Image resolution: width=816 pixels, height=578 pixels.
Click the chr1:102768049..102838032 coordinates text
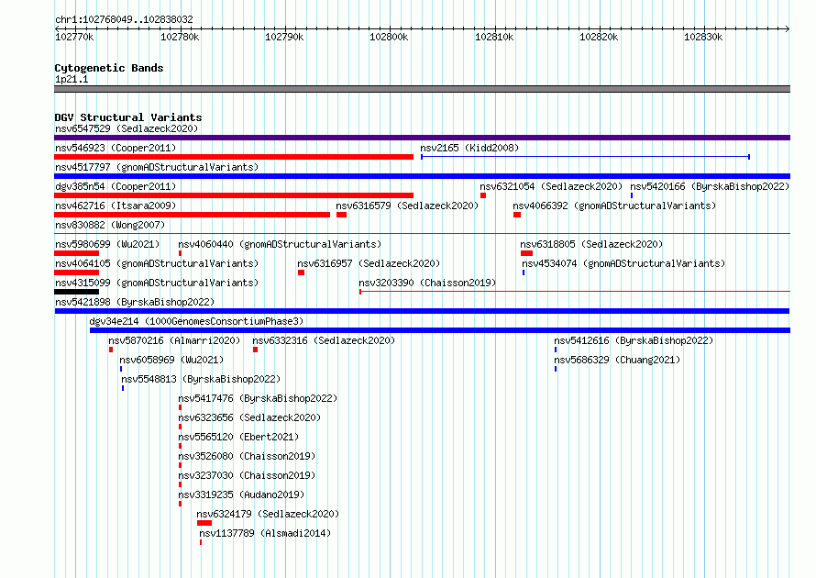(124, 19)
